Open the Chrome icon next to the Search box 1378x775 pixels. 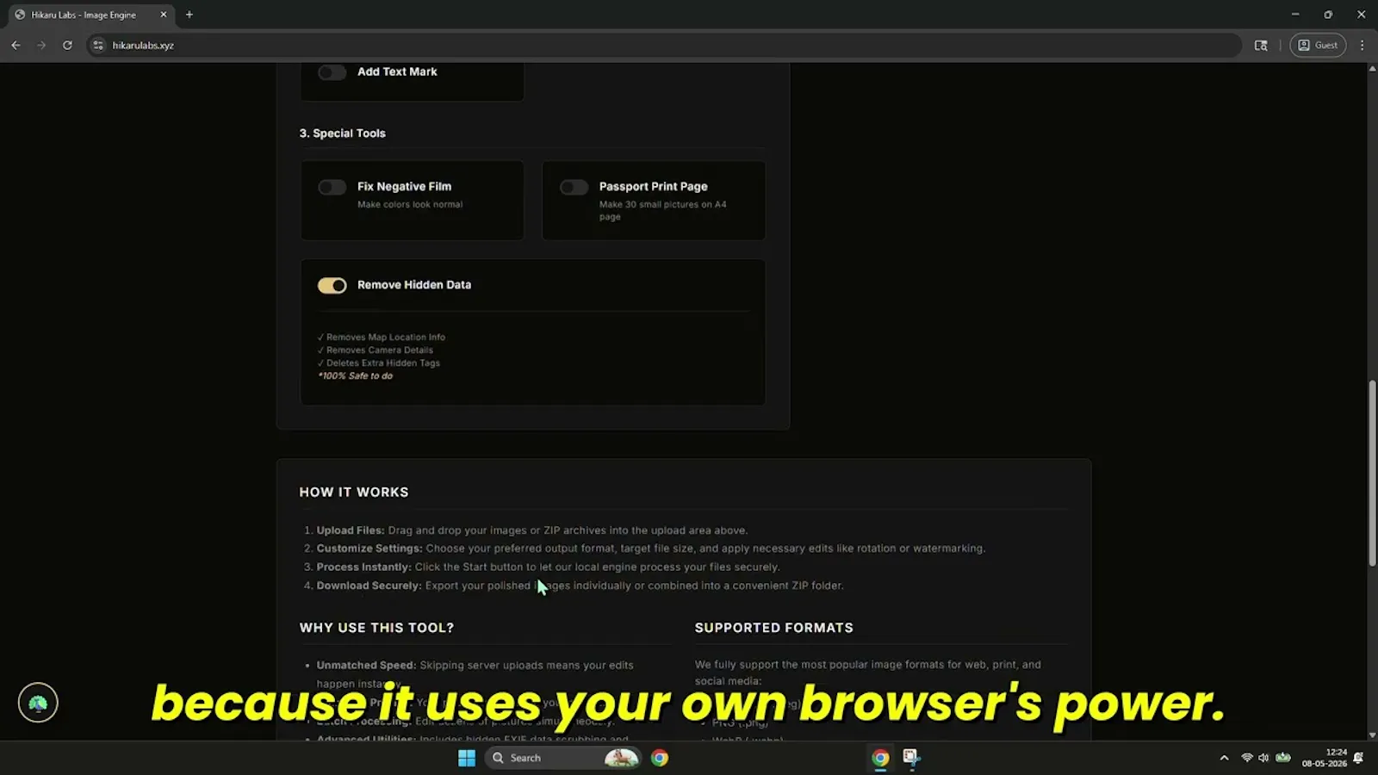coord(660,758)
